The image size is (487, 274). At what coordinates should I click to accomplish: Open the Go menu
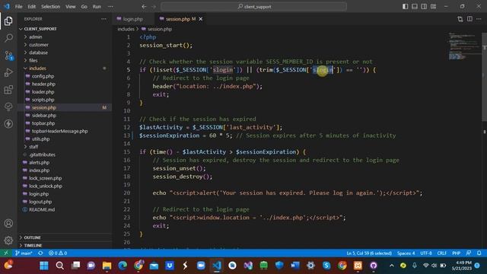click(x=84, y=7)
